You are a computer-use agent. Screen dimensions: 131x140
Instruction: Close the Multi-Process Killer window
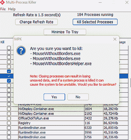tap(127, 2)
